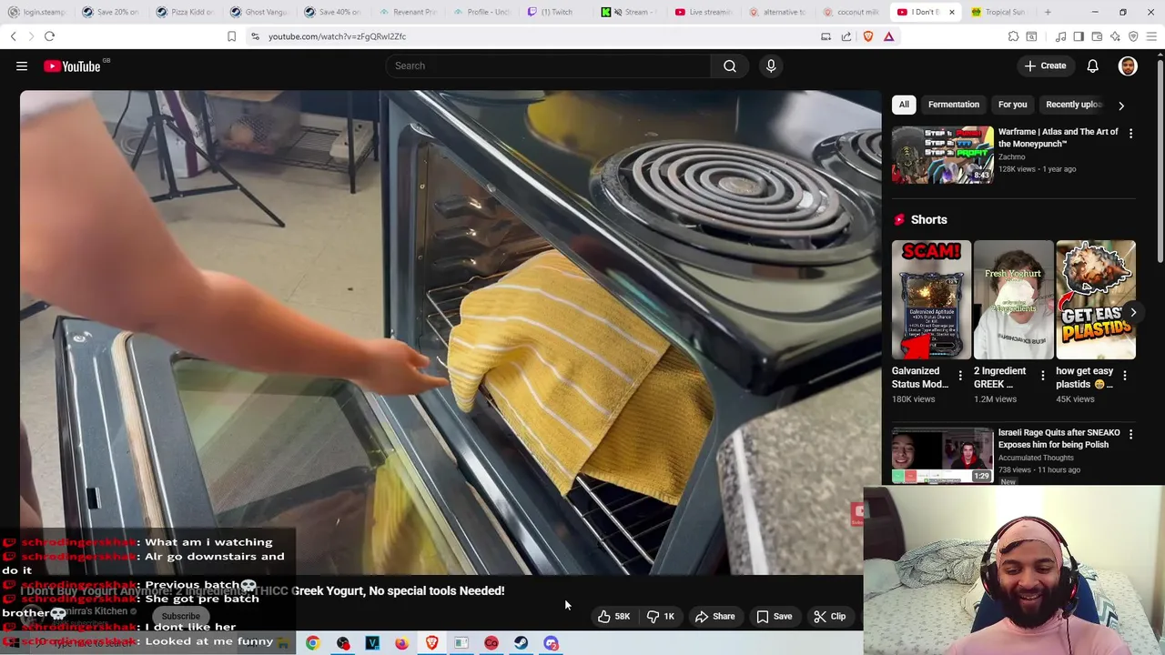Click the Brave Rewards triangle icon

889,36
